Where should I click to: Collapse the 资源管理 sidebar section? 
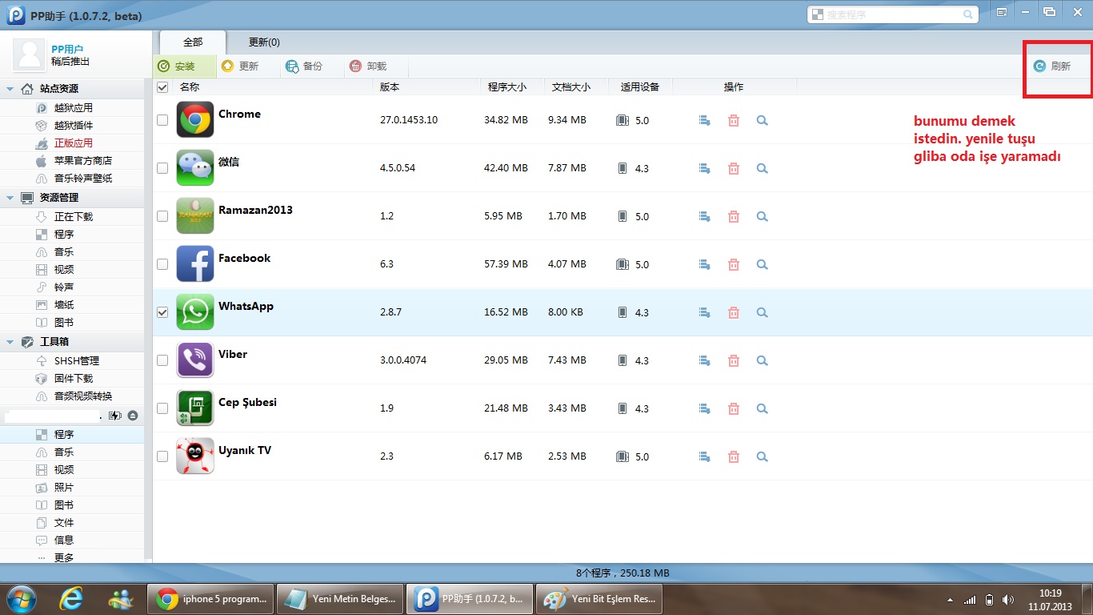(x=10, y=198)
